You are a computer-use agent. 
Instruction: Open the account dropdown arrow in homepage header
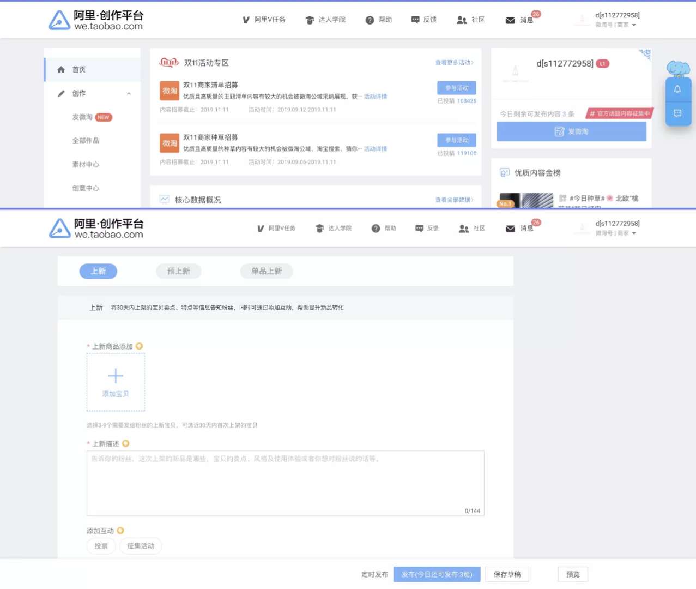[634, 25]
